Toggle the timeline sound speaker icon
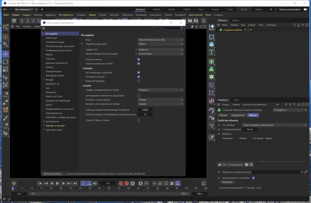 95,183
